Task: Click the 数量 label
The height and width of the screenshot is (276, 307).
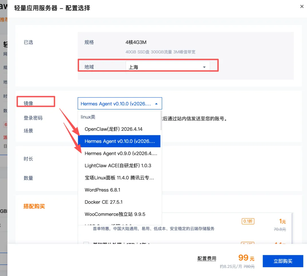Action: 28,178
